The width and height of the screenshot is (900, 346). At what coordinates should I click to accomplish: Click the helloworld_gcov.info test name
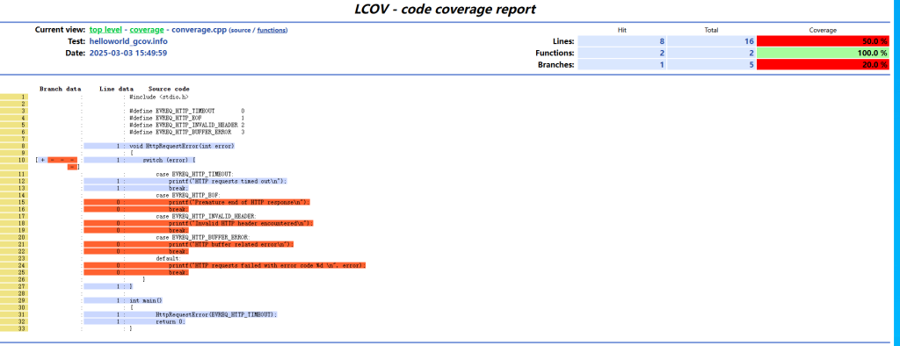(x=128, y=41)
